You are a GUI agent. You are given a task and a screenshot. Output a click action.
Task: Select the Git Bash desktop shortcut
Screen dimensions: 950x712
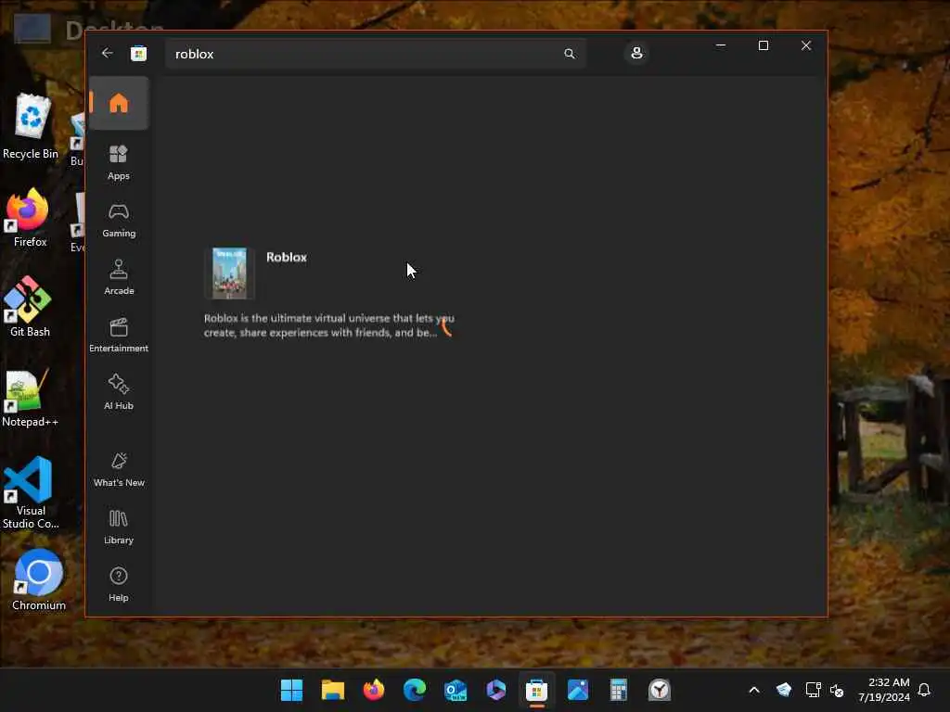click(29, 306)
